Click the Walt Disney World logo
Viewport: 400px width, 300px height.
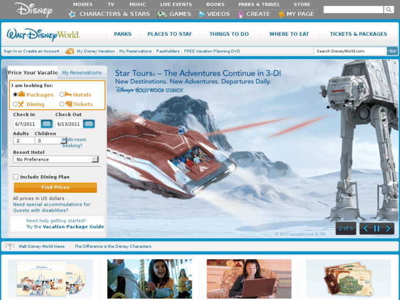coord(43,35)
